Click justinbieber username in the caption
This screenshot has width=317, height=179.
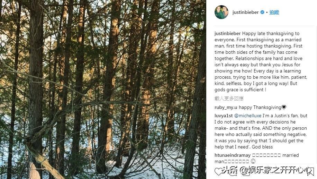pos(227,34)
